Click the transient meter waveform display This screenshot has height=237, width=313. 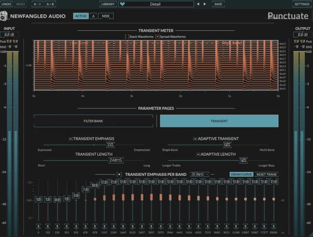coord(156,65)
